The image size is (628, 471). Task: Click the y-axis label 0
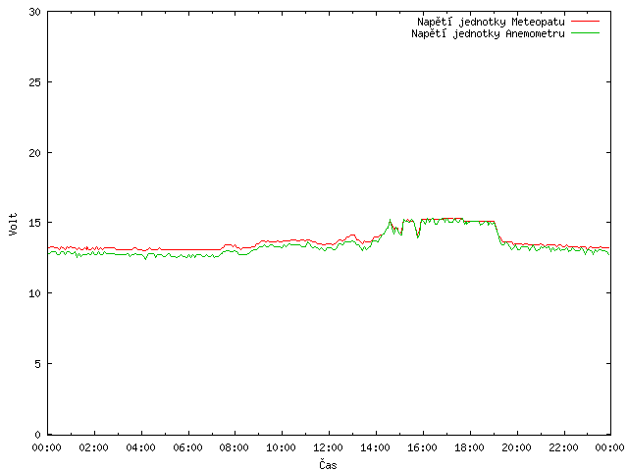[x=37, y=435]
